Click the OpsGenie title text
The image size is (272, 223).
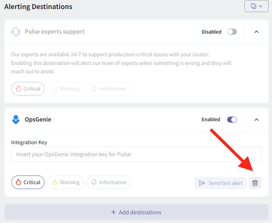(x=38, y=119)
